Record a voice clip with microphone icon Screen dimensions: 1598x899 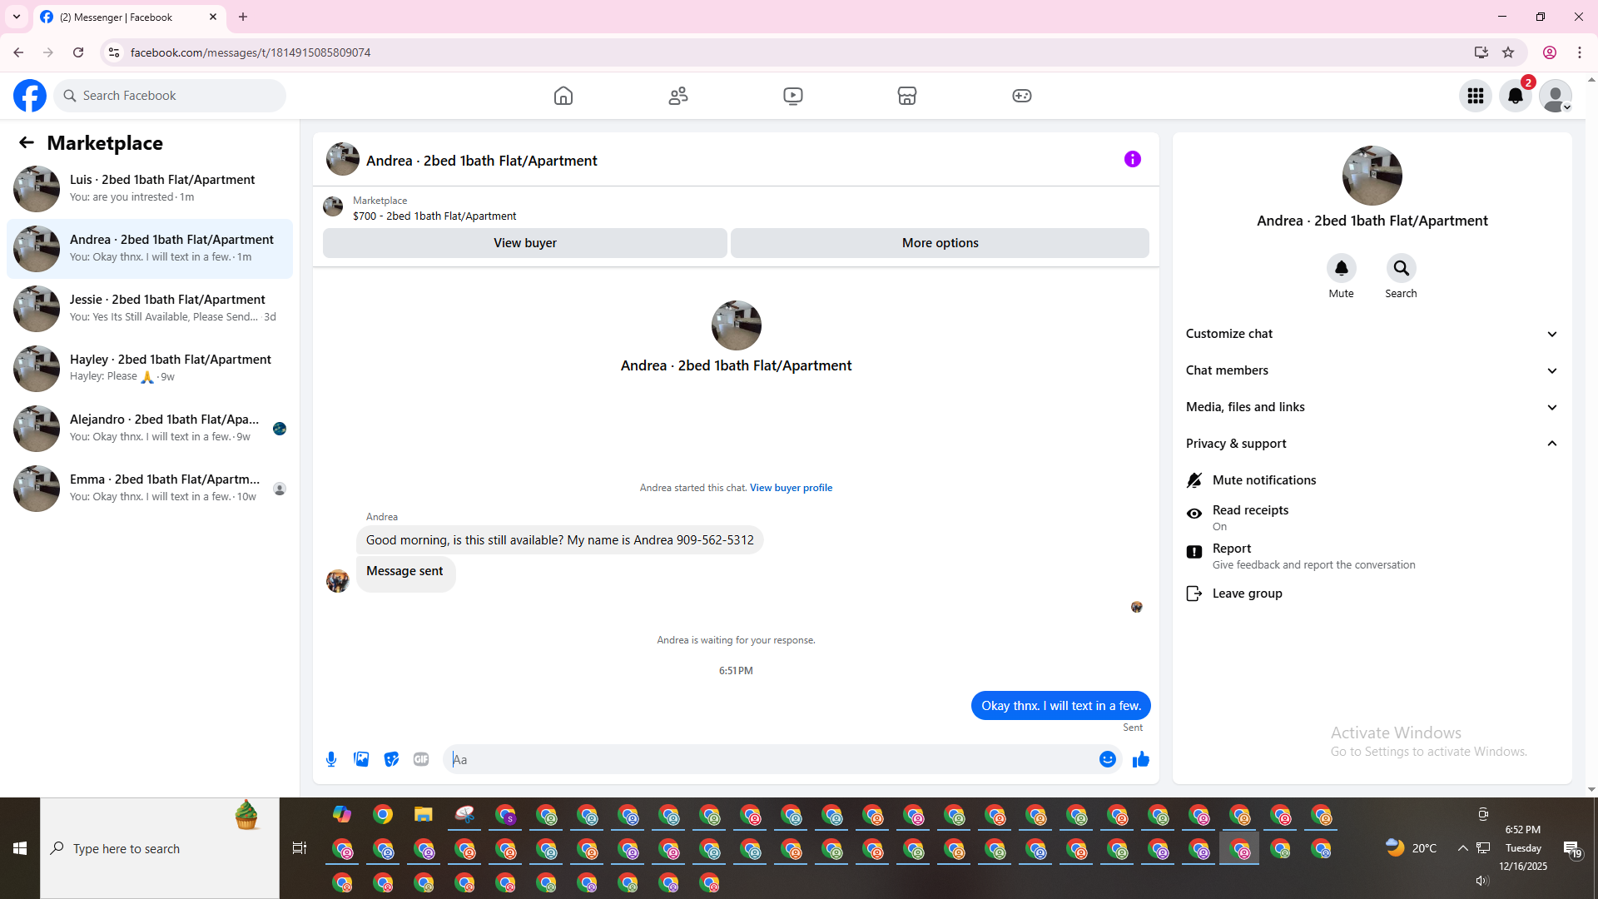point(331,759)
